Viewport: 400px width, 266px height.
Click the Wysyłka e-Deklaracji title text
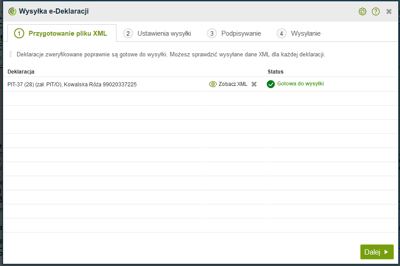pyautogui.click(x=54, y=11)
